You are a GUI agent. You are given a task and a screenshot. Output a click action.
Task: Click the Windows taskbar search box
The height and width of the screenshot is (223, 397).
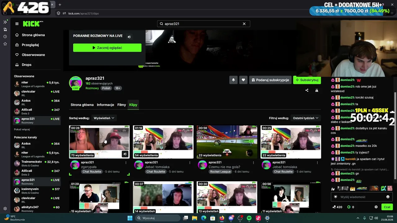tap(157, 218)
